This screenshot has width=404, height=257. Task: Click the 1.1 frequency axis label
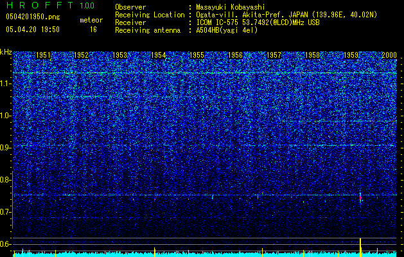5,84
